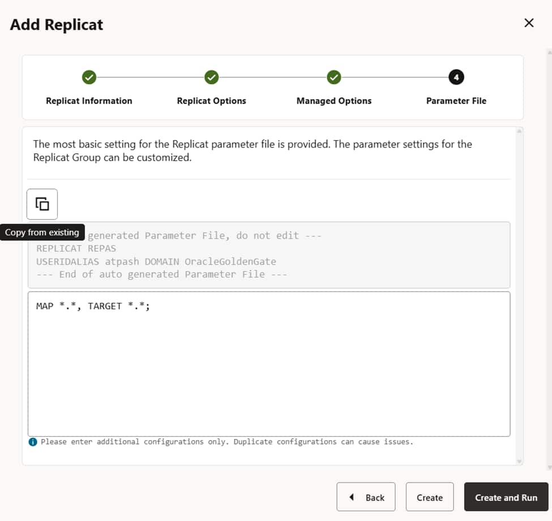Click the Replicat Options step checkmark
The width and height of the screenshot is (552, 521).
(x=211, y=77)
